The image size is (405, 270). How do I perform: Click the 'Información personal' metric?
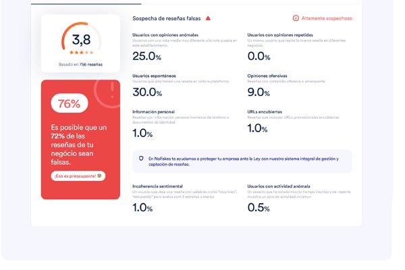click(x=155, y=113)
